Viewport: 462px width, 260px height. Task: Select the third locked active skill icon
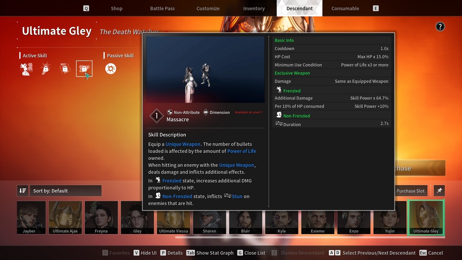pos(65,69)
